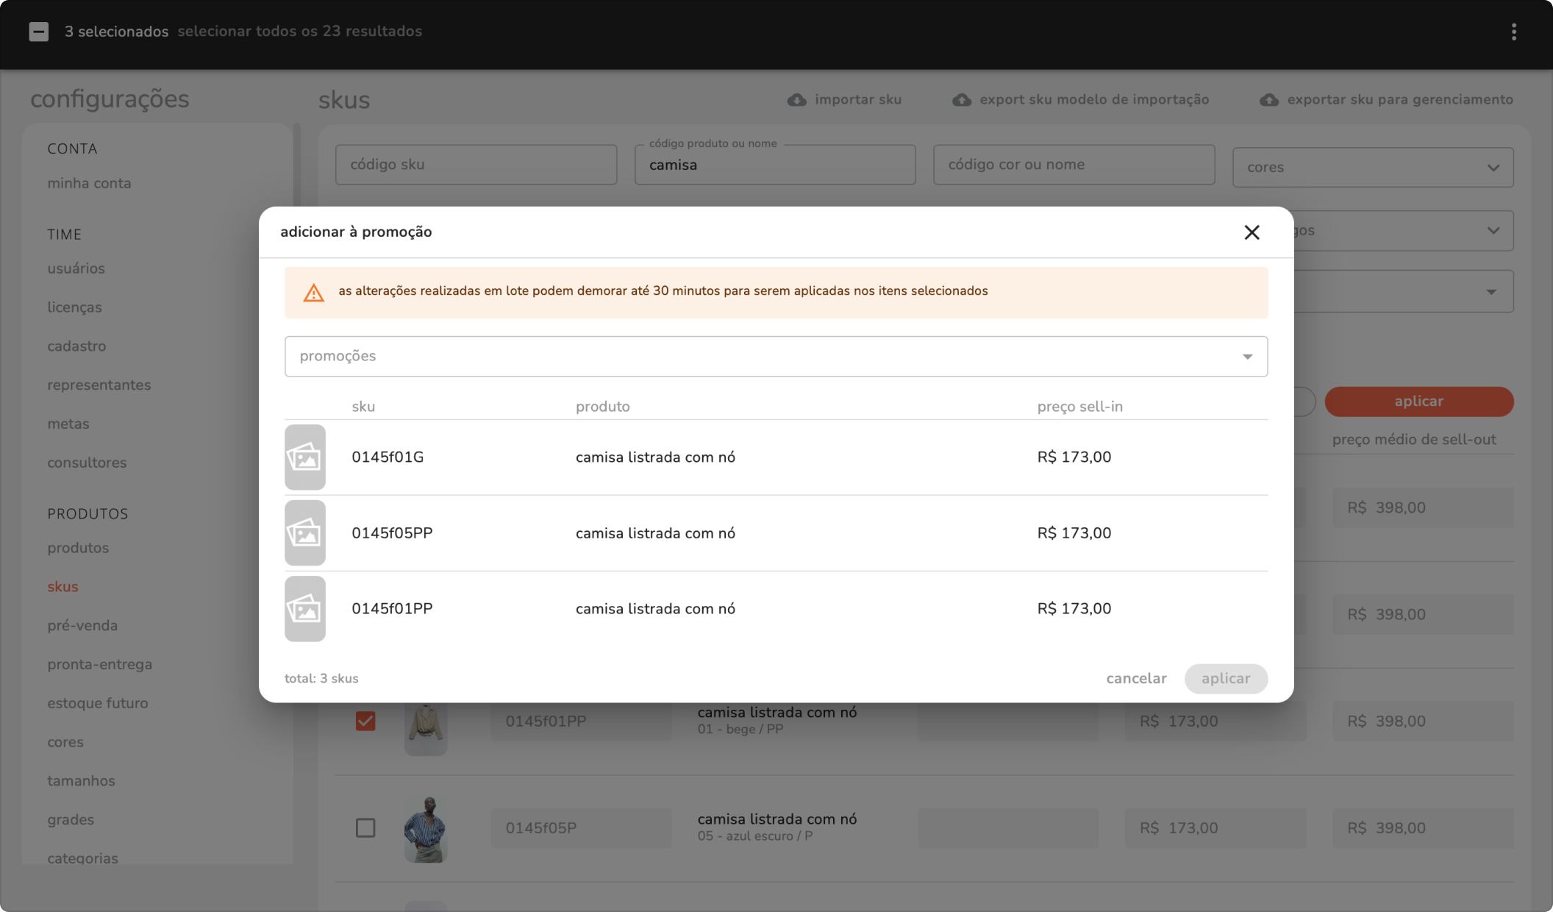Close the adicionar à promoção dialog

1252,232
